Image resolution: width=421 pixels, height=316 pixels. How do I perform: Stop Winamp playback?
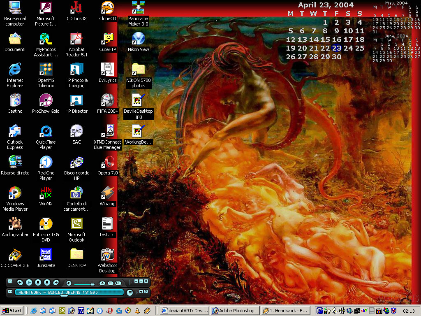pos(47,282)
